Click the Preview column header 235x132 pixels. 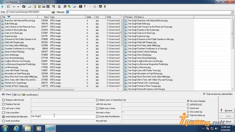[x=159, y=17]
